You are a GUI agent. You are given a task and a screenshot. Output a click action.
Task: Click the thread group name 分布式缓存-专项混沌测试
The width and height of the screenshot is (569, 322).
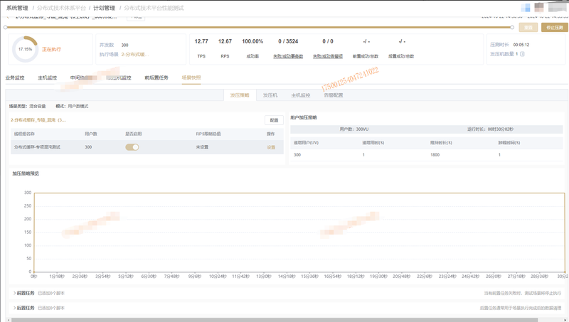[37, 147]
